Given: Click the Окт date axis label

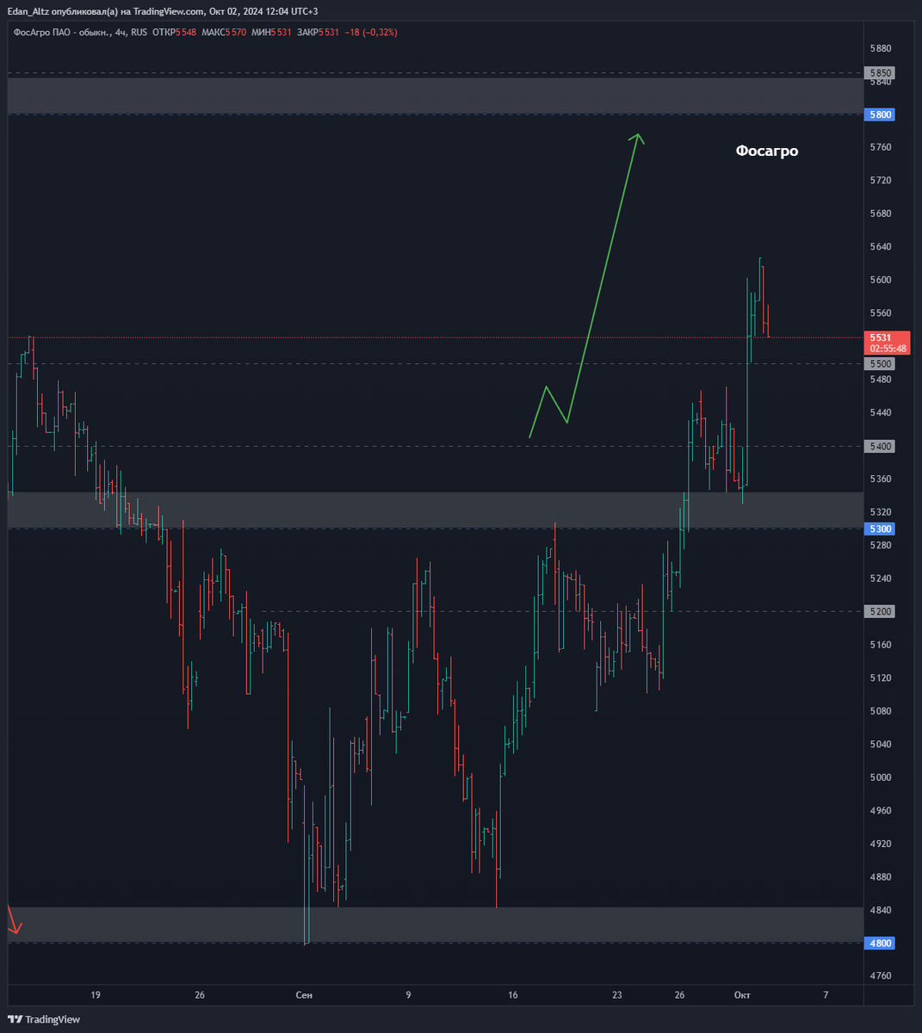Looking at the screenshot, I should click(742, 995).
